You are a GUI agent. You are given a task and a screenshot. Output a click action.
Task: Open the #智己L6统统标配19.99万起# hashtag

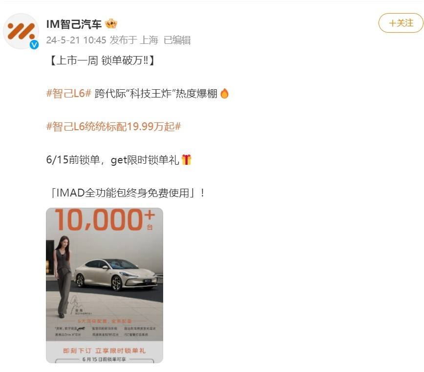pos(113,127)
